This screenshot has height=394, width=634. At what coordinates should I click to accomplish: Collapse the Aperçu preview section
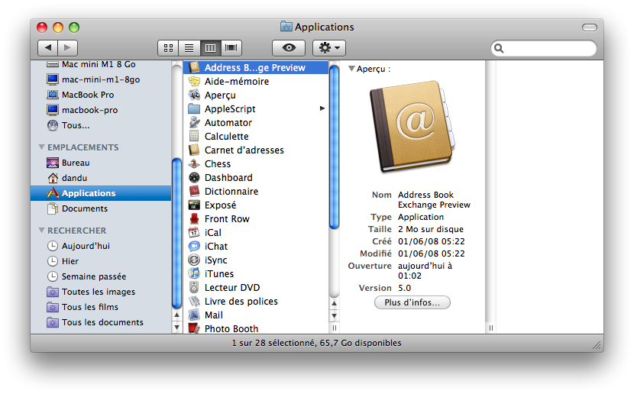tap(351, 69)
